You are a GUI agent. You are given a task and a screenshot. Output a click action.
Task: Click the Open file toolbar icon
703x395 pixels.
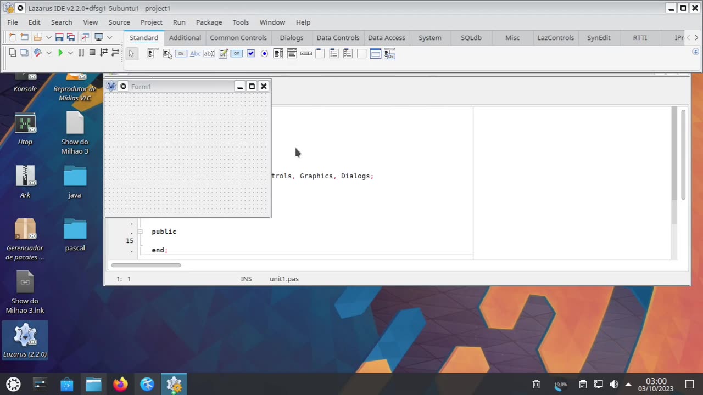[38, 37]
